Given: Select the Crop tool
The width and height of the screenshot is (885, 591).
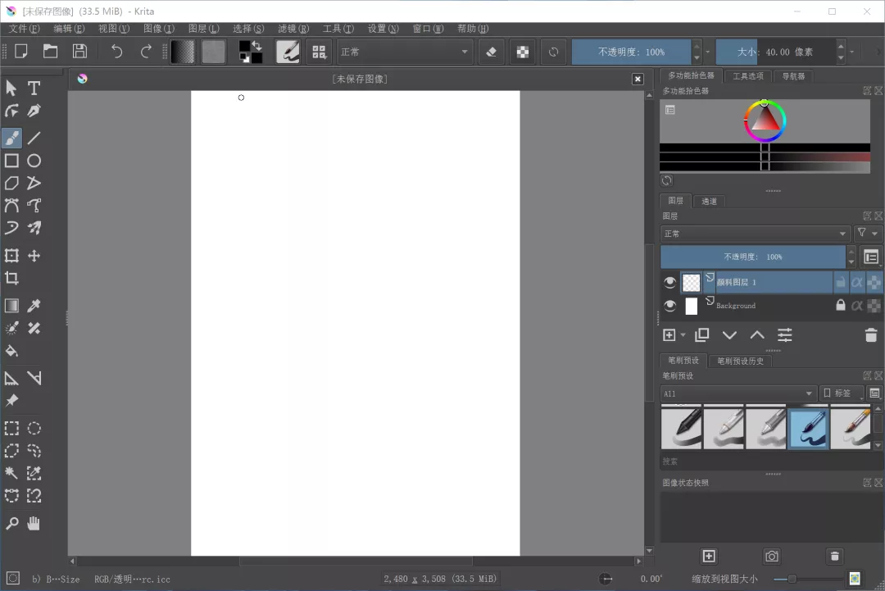Looking at the screenshot, I should 11,279.
